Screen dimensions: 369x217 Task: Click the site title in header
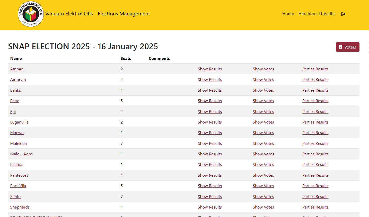pyautogui.click(x=98, y=14)
